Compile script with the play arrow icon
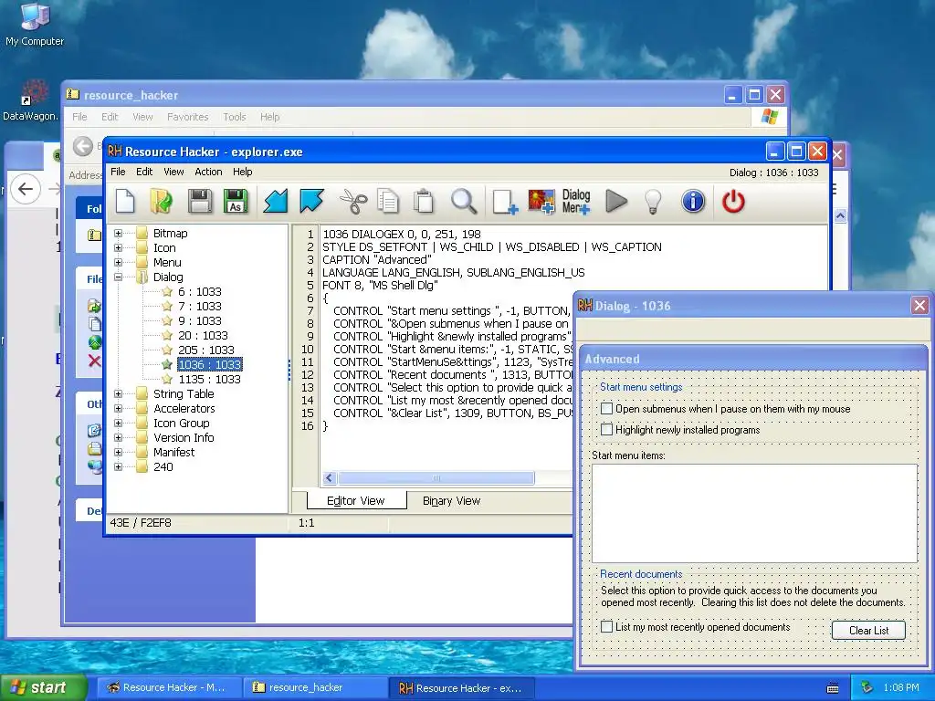This screenshot has height=701, width=935. coord(616,201)
